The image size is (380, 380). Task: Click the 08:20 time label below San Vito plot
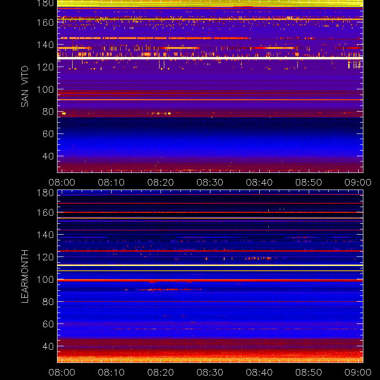tap(161, 182)
